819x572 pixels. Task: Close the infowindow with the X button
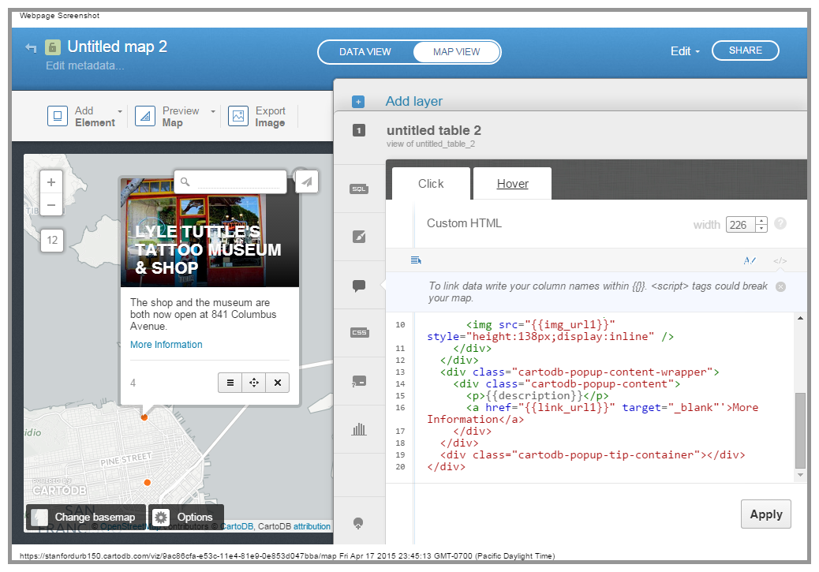[x=278, y=383]
